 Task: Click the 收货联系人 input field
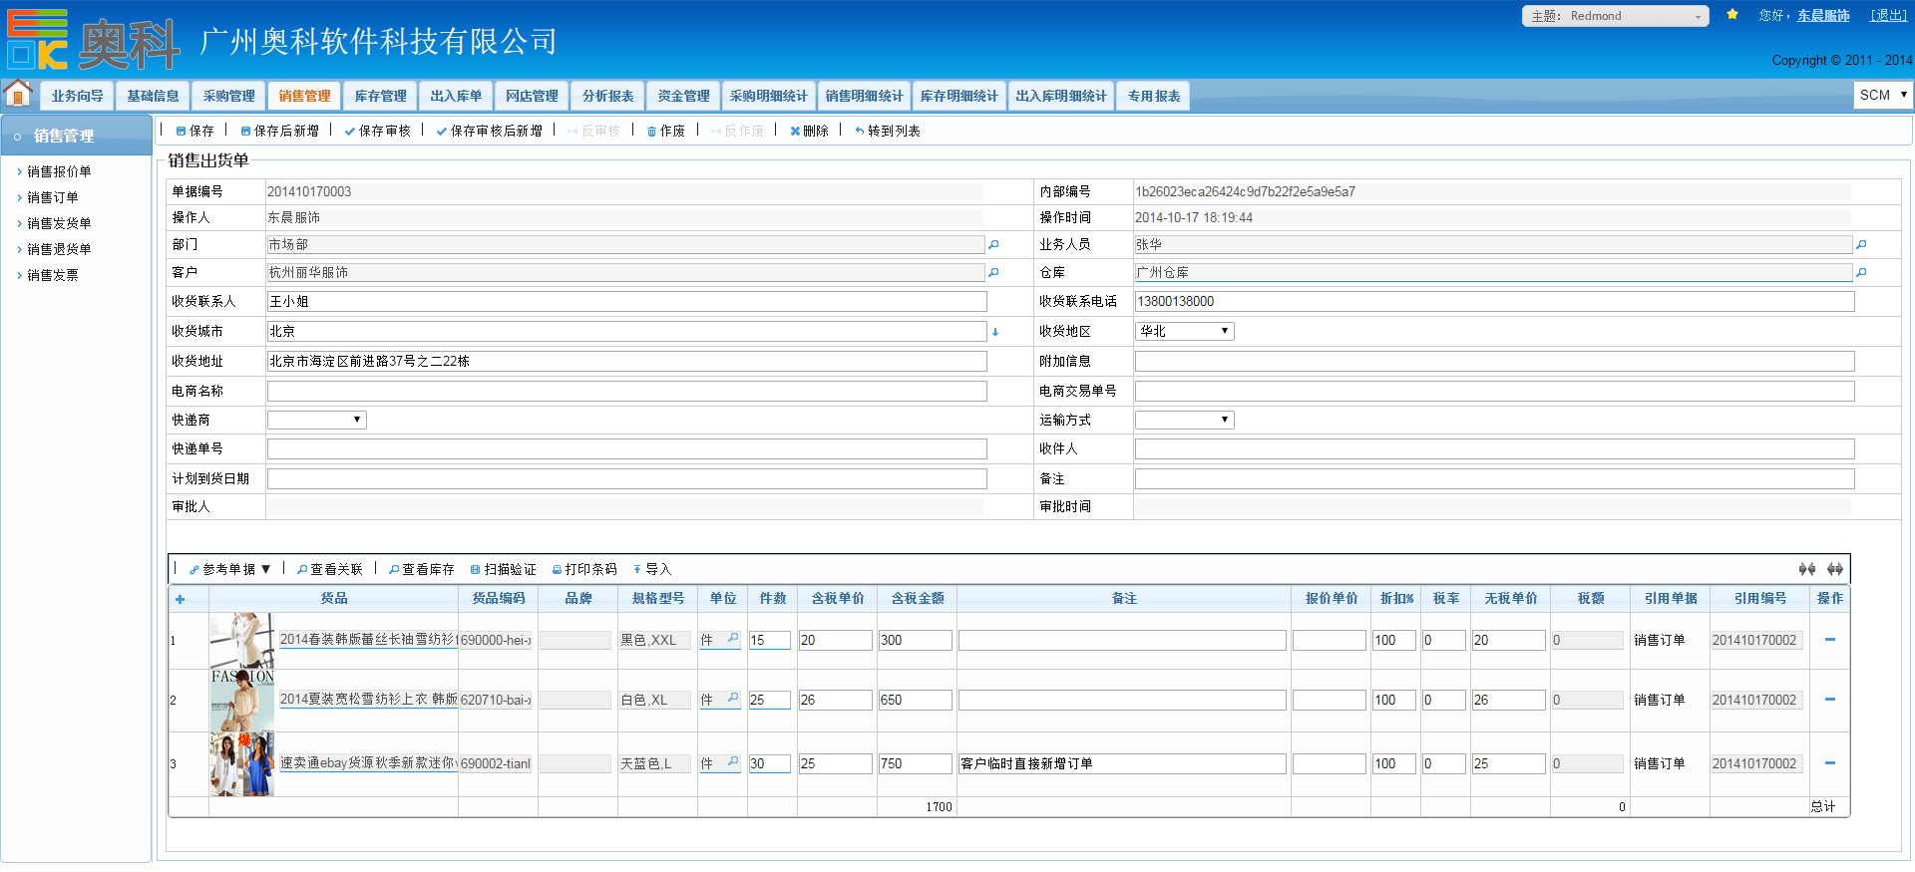pyautogui.click(x=626, y=301)
